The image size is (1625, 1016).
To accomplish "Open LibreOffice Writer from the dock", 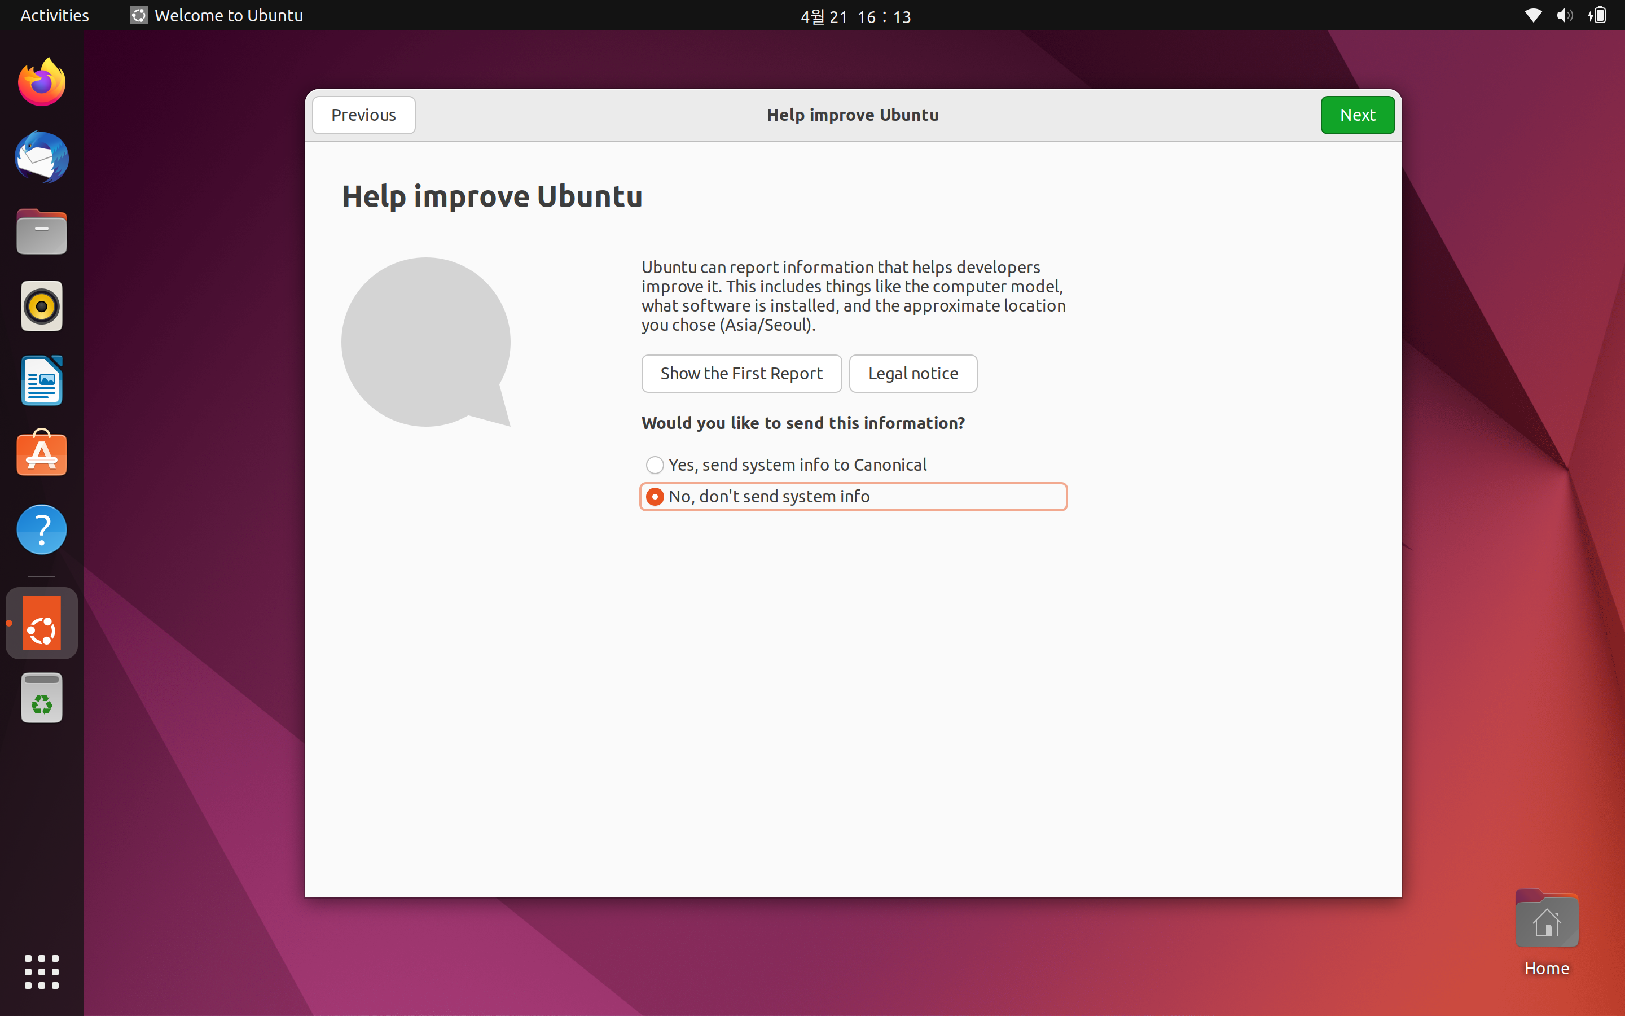I will pos(42,380).
